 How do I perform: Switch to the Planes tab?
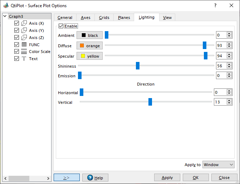tap(124, 18)
